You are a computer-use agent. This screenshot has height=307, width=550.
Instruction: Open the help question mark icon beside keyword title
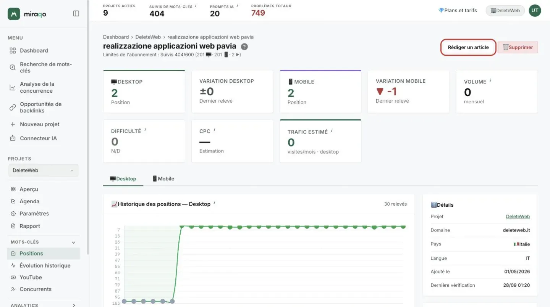point(244,47)
